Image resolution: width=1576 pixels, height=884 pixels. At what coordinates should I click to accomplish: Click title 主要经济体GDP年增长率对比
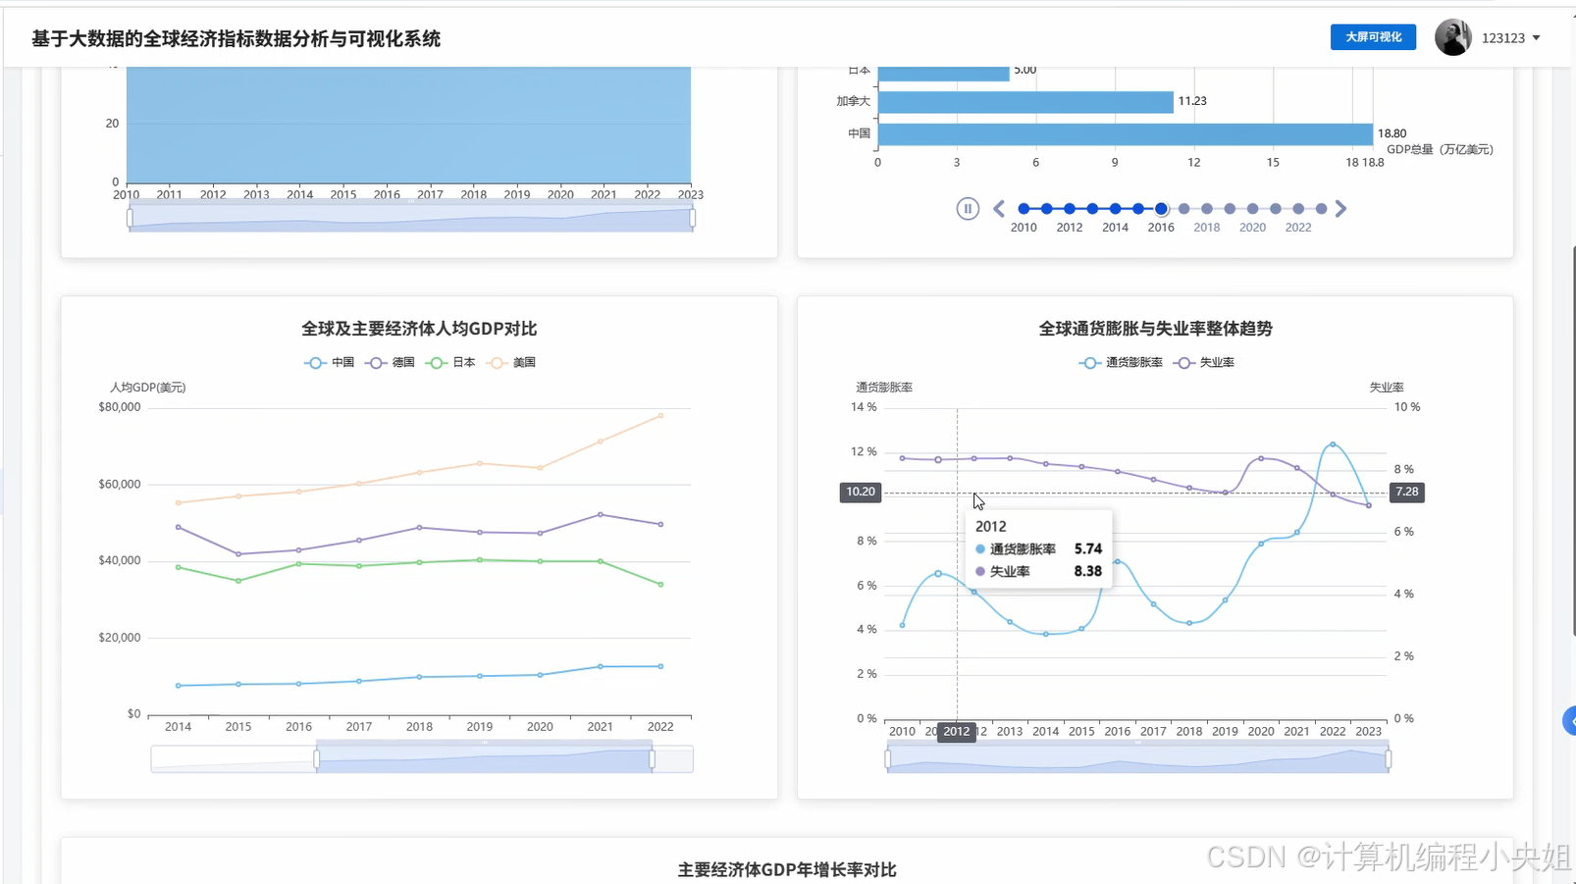click(787, 869)
